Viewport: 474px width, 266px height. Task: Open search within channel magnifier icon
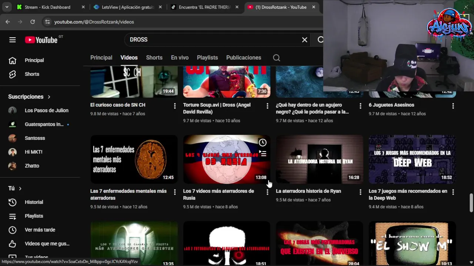tap(277, 58)
